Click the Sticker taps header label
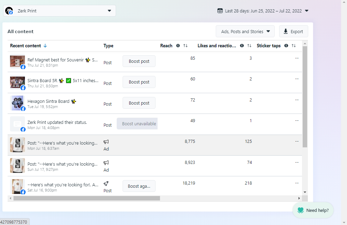The width and height of the screenshot is (347, 225). coord(269,46)
